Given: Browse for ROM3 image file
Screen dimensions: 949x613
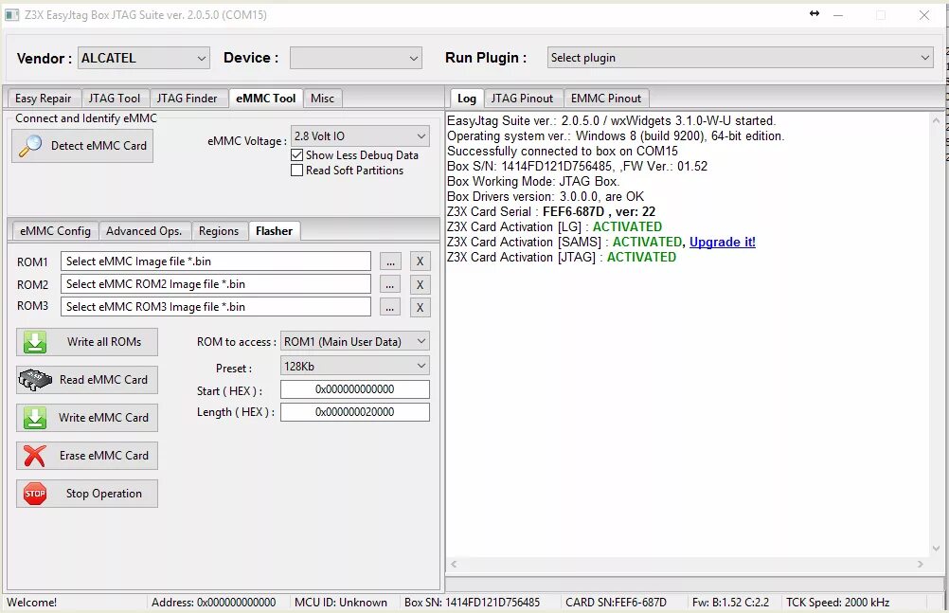Looking at the screenshot, I should coord(390,307).
